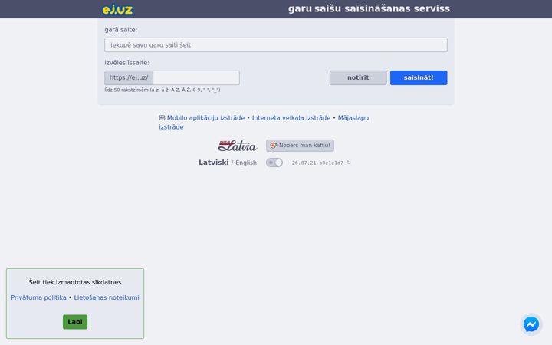Click the saīsināt! shorten button
Screen dimensions: 552x345
pyautogui.click(x=419, y=77)
